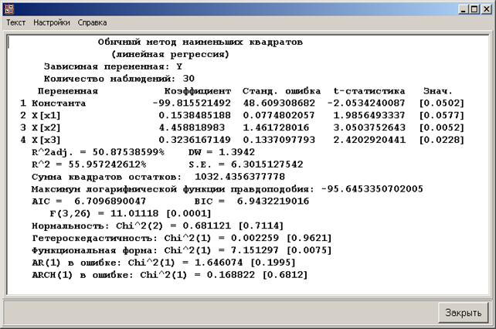Viewport: 496px width, 329px height.
Task: Click the '(линейная регрессия)' subtitle
Action: 170,54
